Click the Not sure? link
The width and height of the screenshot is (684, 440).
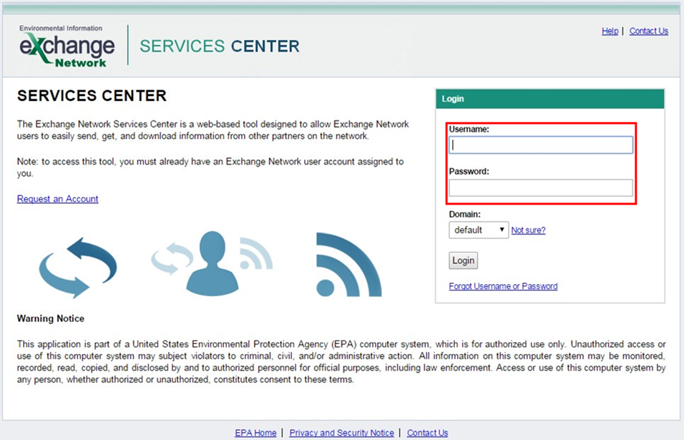528,230
